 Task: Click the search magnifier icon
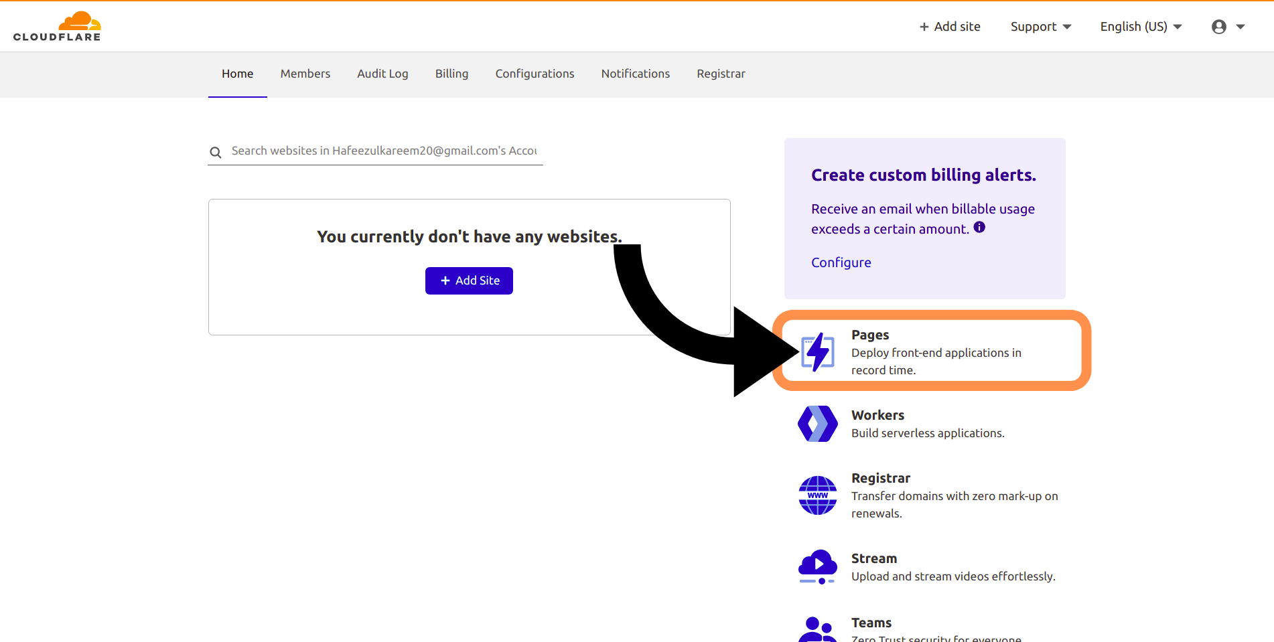click(216, 151)
